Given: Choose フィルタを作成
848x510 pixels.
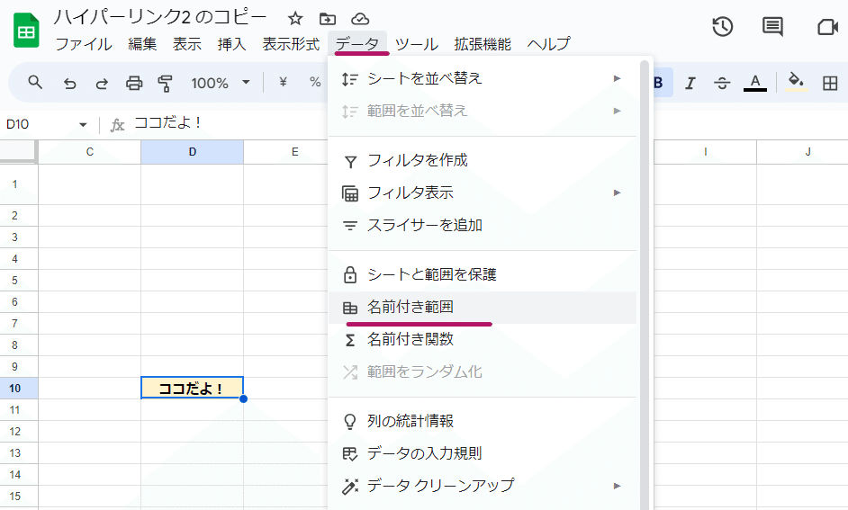Looking at the screenshot, I should [x=483, y=160].
